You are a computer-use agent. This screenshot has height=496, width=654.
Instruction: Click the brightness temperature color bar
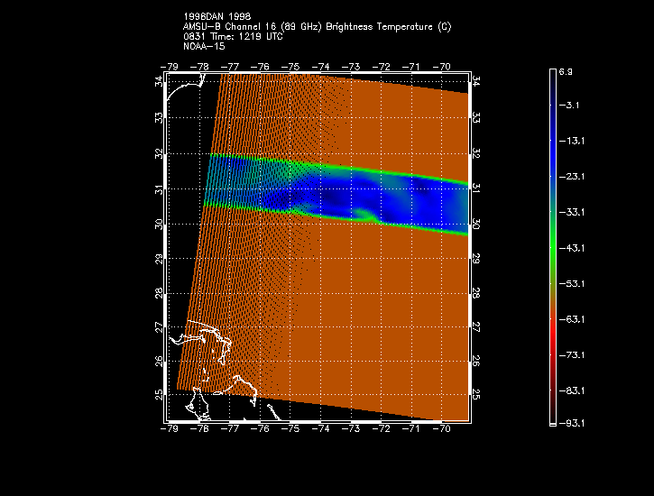(553, 247)
